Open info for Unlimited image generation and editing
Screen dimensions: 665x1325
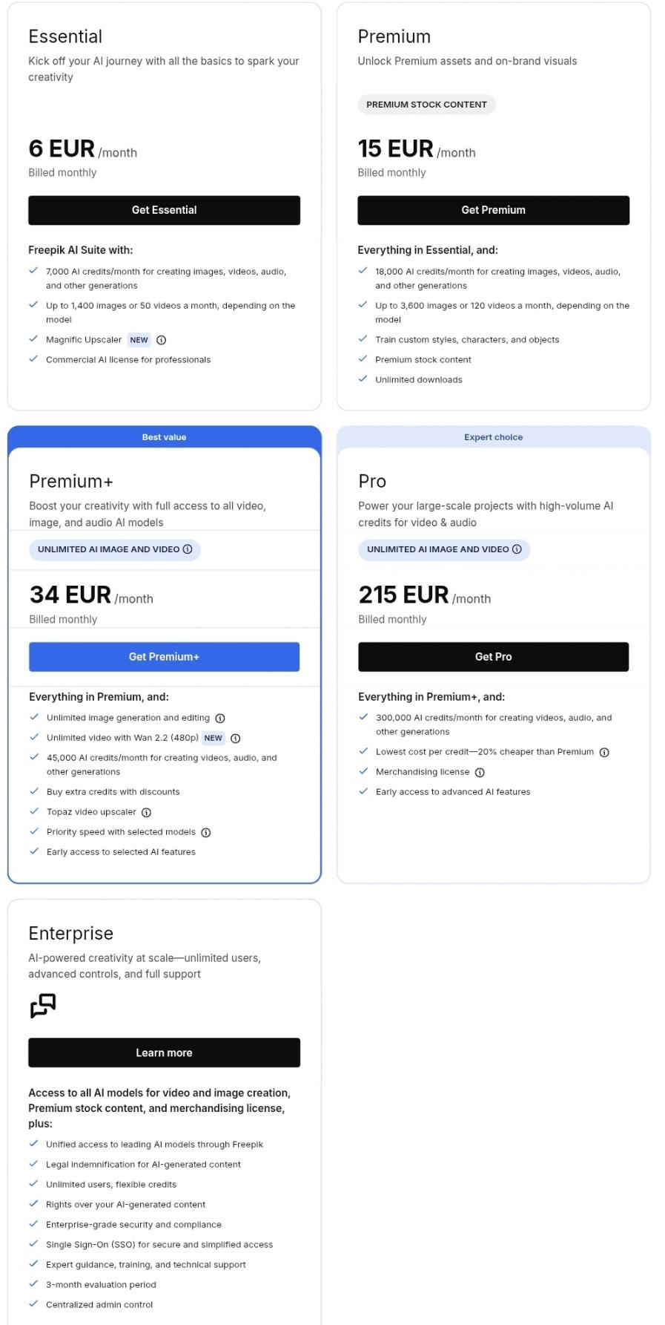[x=220, y=719]
